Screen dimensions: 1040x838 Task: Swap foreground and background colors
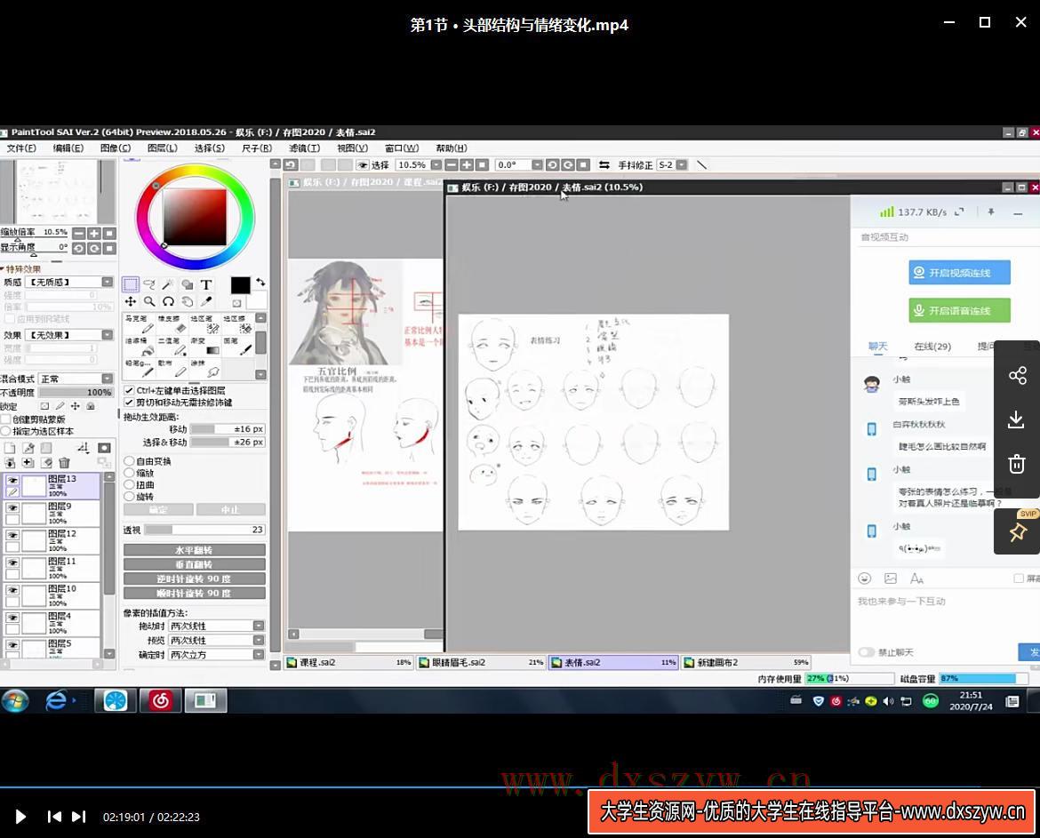(260, 282)
